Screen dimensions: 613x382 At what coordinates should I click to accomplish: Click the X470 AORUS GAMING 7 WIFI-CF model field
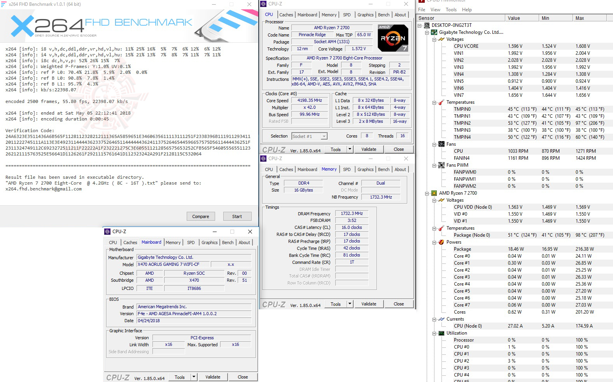click(173, 264)
